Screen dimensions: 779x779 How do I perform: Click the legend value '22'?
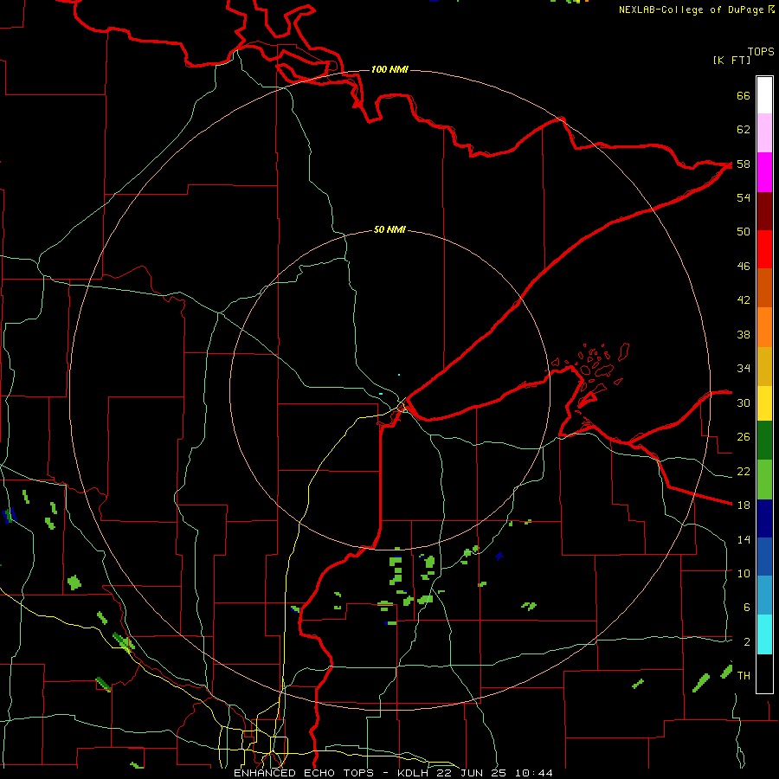pyautogui.click(x=744, y=471)
